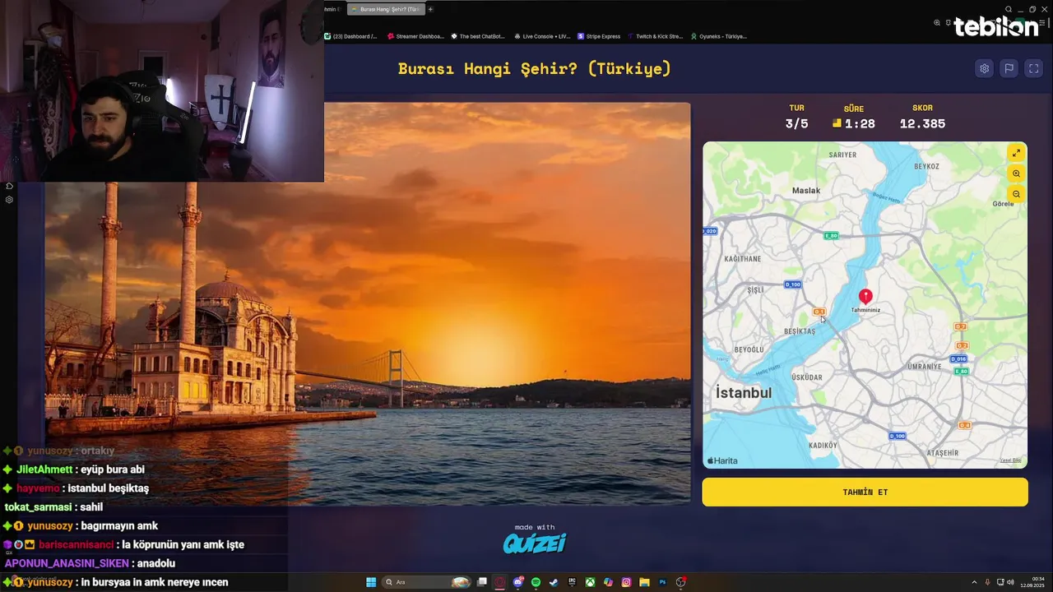Click chat username bariscannisanci
The image size is (1053, 592).
tap(76, 544)
